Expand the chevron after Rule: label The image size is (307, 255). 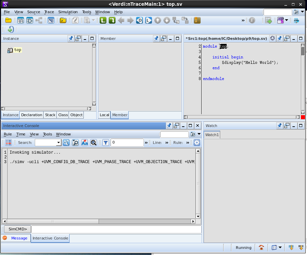point(188,143)
